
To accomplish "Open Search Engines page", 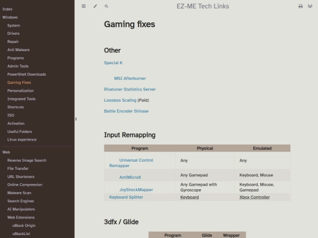I will (21, 201).
